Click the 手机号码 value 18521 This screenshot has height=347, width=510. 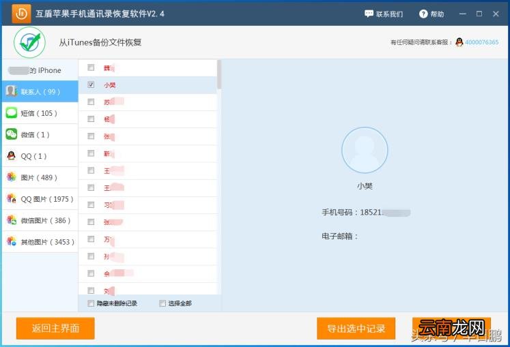click(385, 213)
